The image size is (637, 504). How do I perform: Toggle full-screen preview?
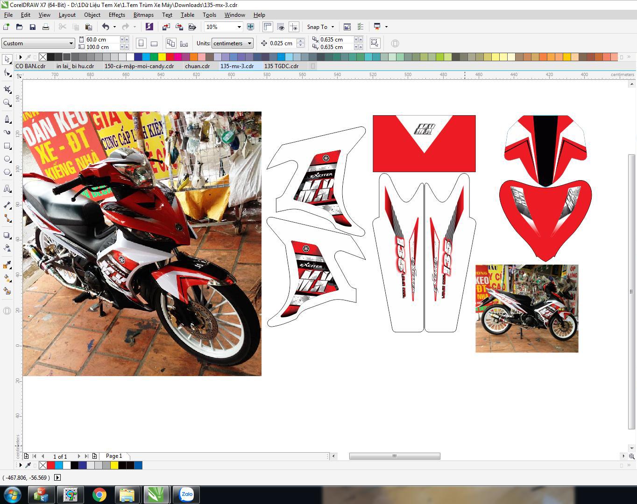click(250, 27)
